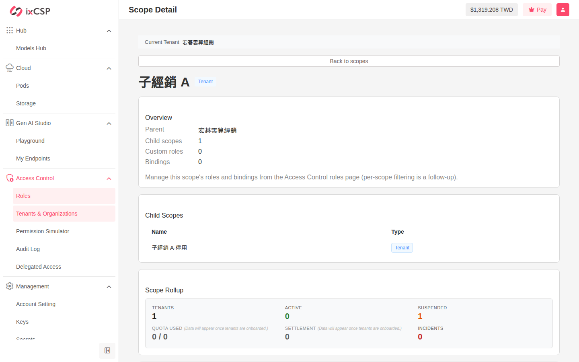Click the Gen AI Studio icon
Screen dimensions: 579x362
[x=10, y=123]
